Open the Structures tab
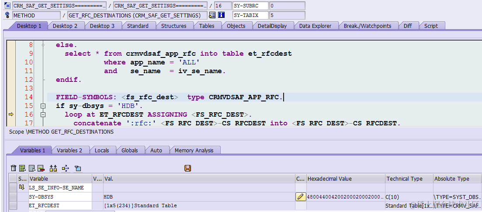 click(173, 26)
